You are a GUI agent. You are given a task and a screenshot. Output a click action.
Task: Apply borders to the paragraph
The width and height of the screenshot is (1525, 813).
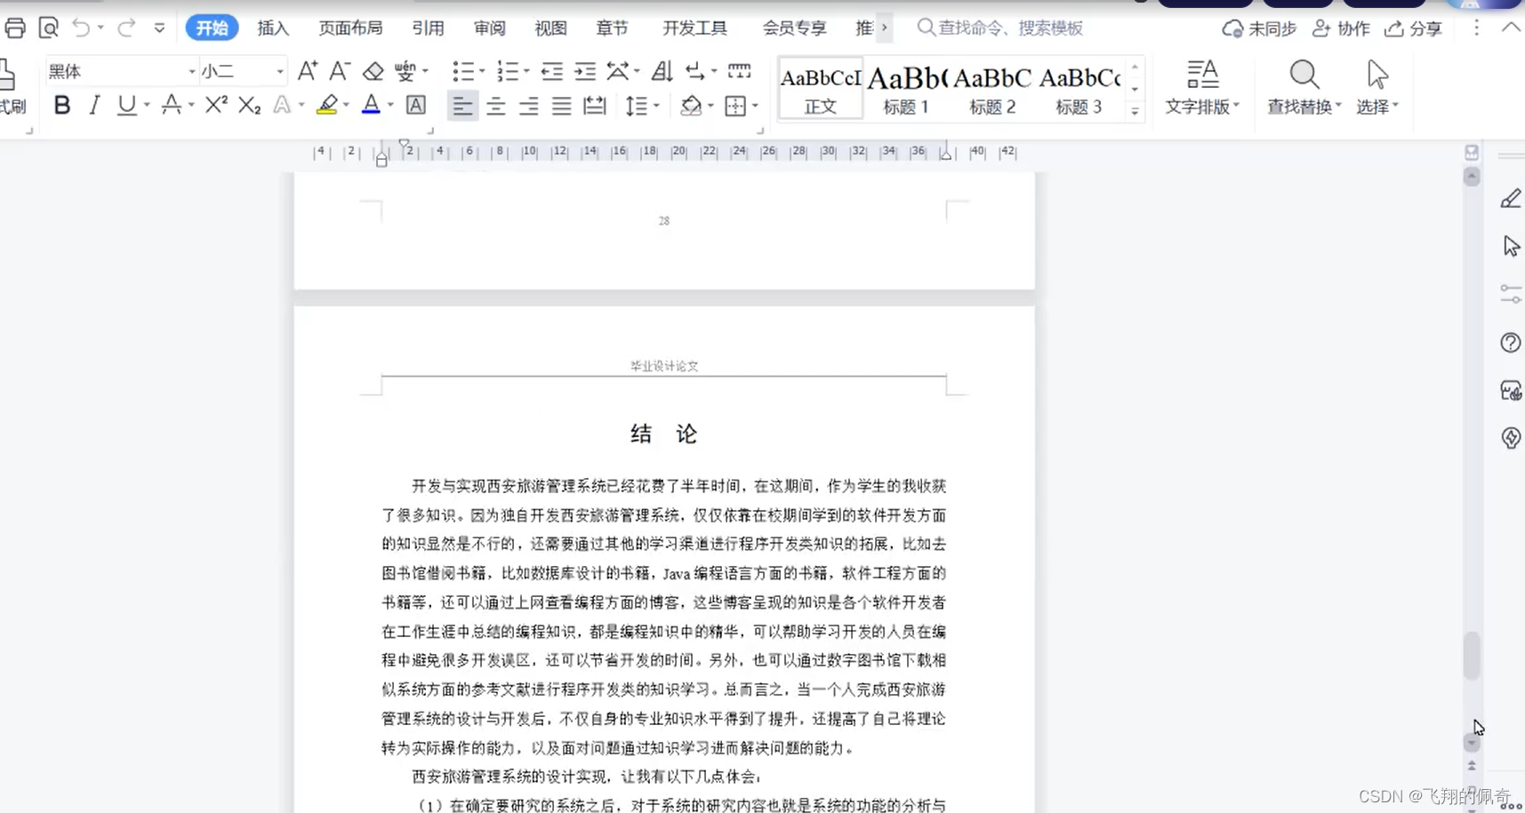[x=735, y=106]
